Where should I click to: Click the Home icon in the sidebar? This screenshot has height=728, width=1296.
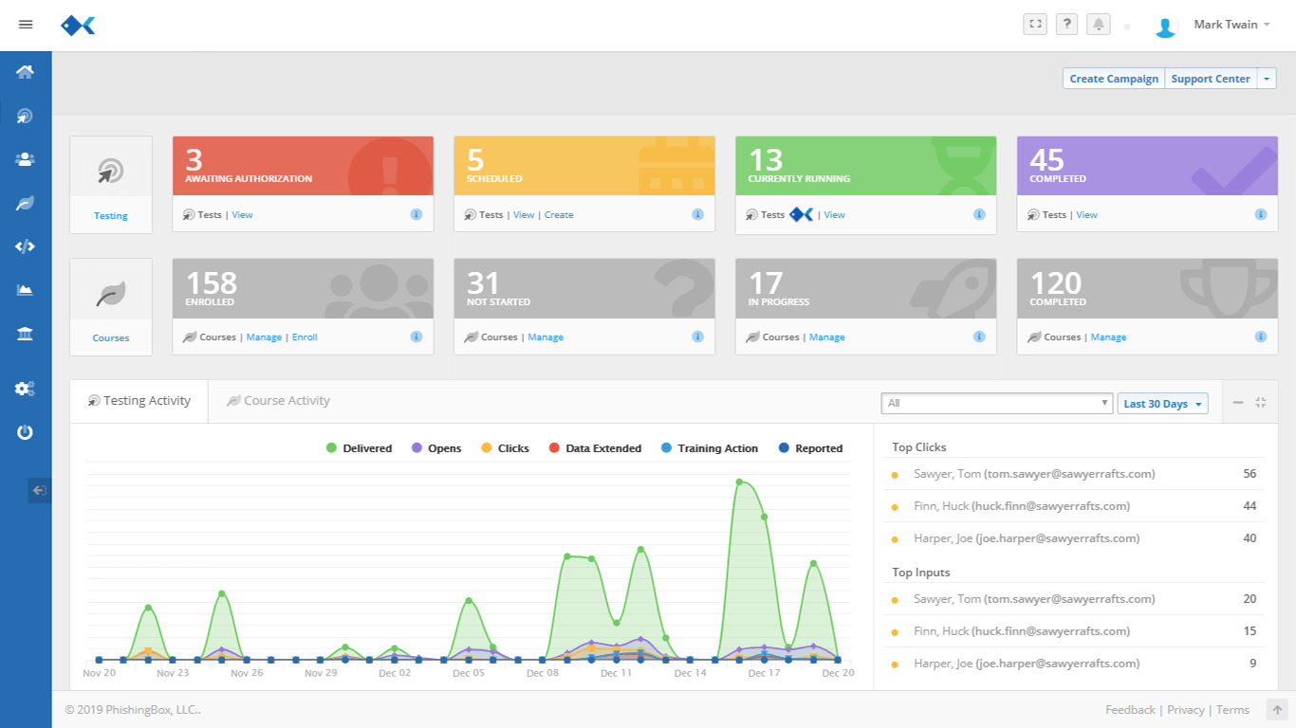pyautogui.click(x=26, y=72)
